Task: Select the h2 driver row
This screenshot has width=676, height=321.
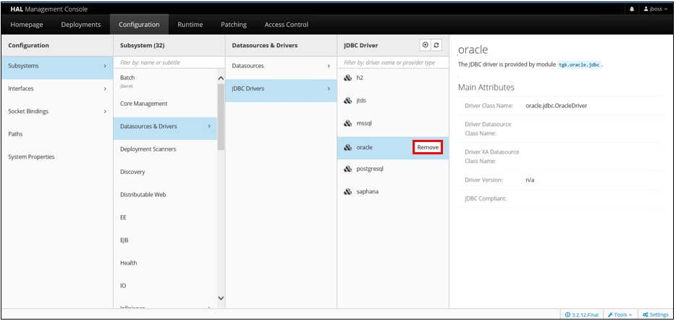Action: pos(393,78)
